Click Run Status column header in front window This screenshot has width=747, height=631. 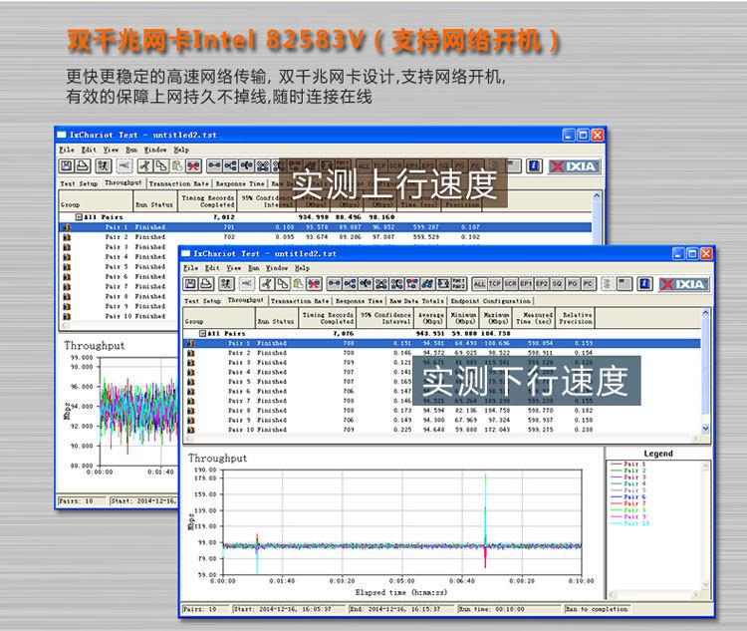[x=277, y=318]
